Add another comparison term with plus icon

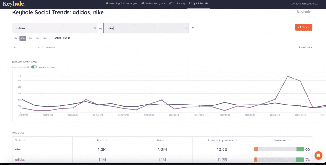[193, 27]
